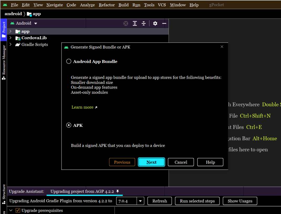This screenshot has width=281, height=214.
Task: Click the Upgrade Assistant label
Action: coord(27,191)
